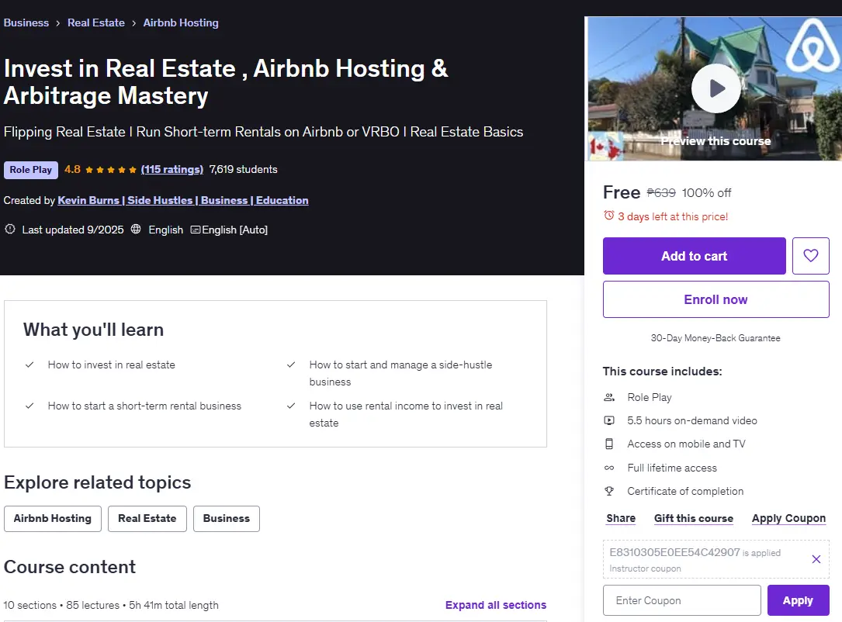
Task: Click the Free price text
Action: [x=622, y=192]
